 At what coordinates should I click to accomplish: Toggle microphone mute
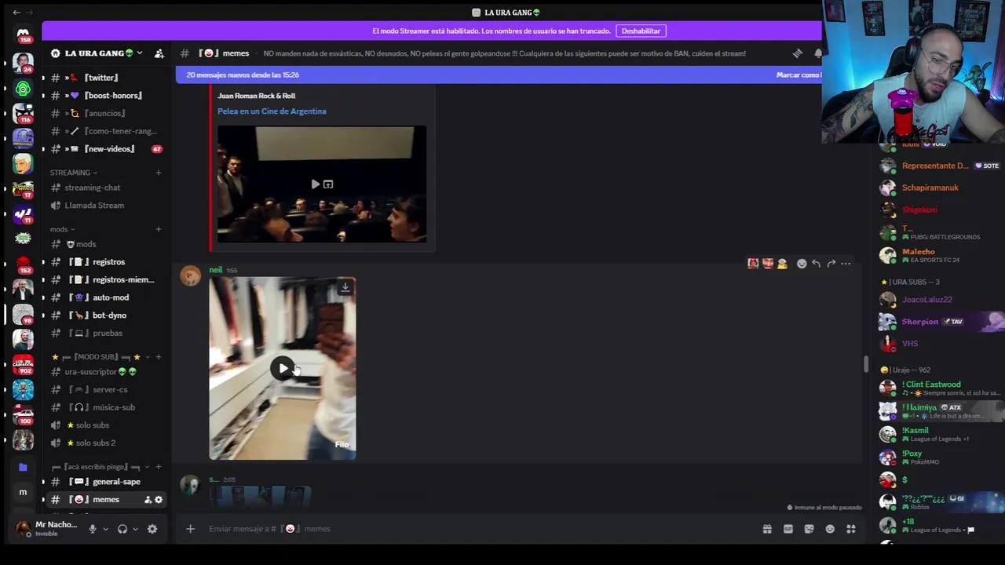(93, 529)
